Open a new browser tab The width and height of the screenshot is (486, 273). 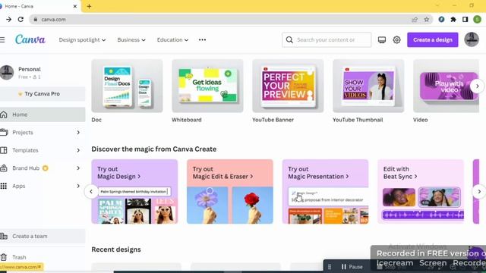pyautogui.click(x=89, y=6)
